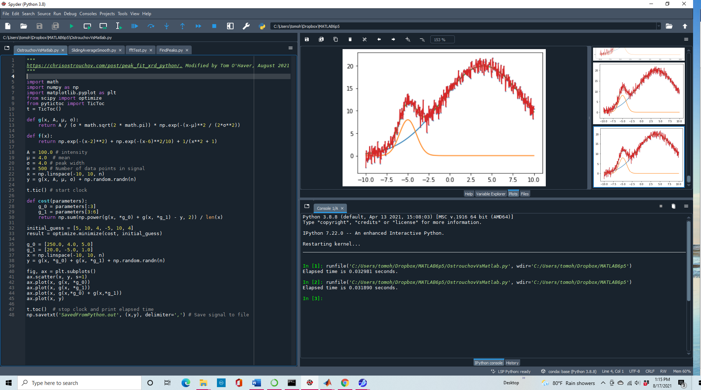This screenshot has height=390, width=701.
Task: Open the editor pane options hamburger menu
Action: click(290, 48)
